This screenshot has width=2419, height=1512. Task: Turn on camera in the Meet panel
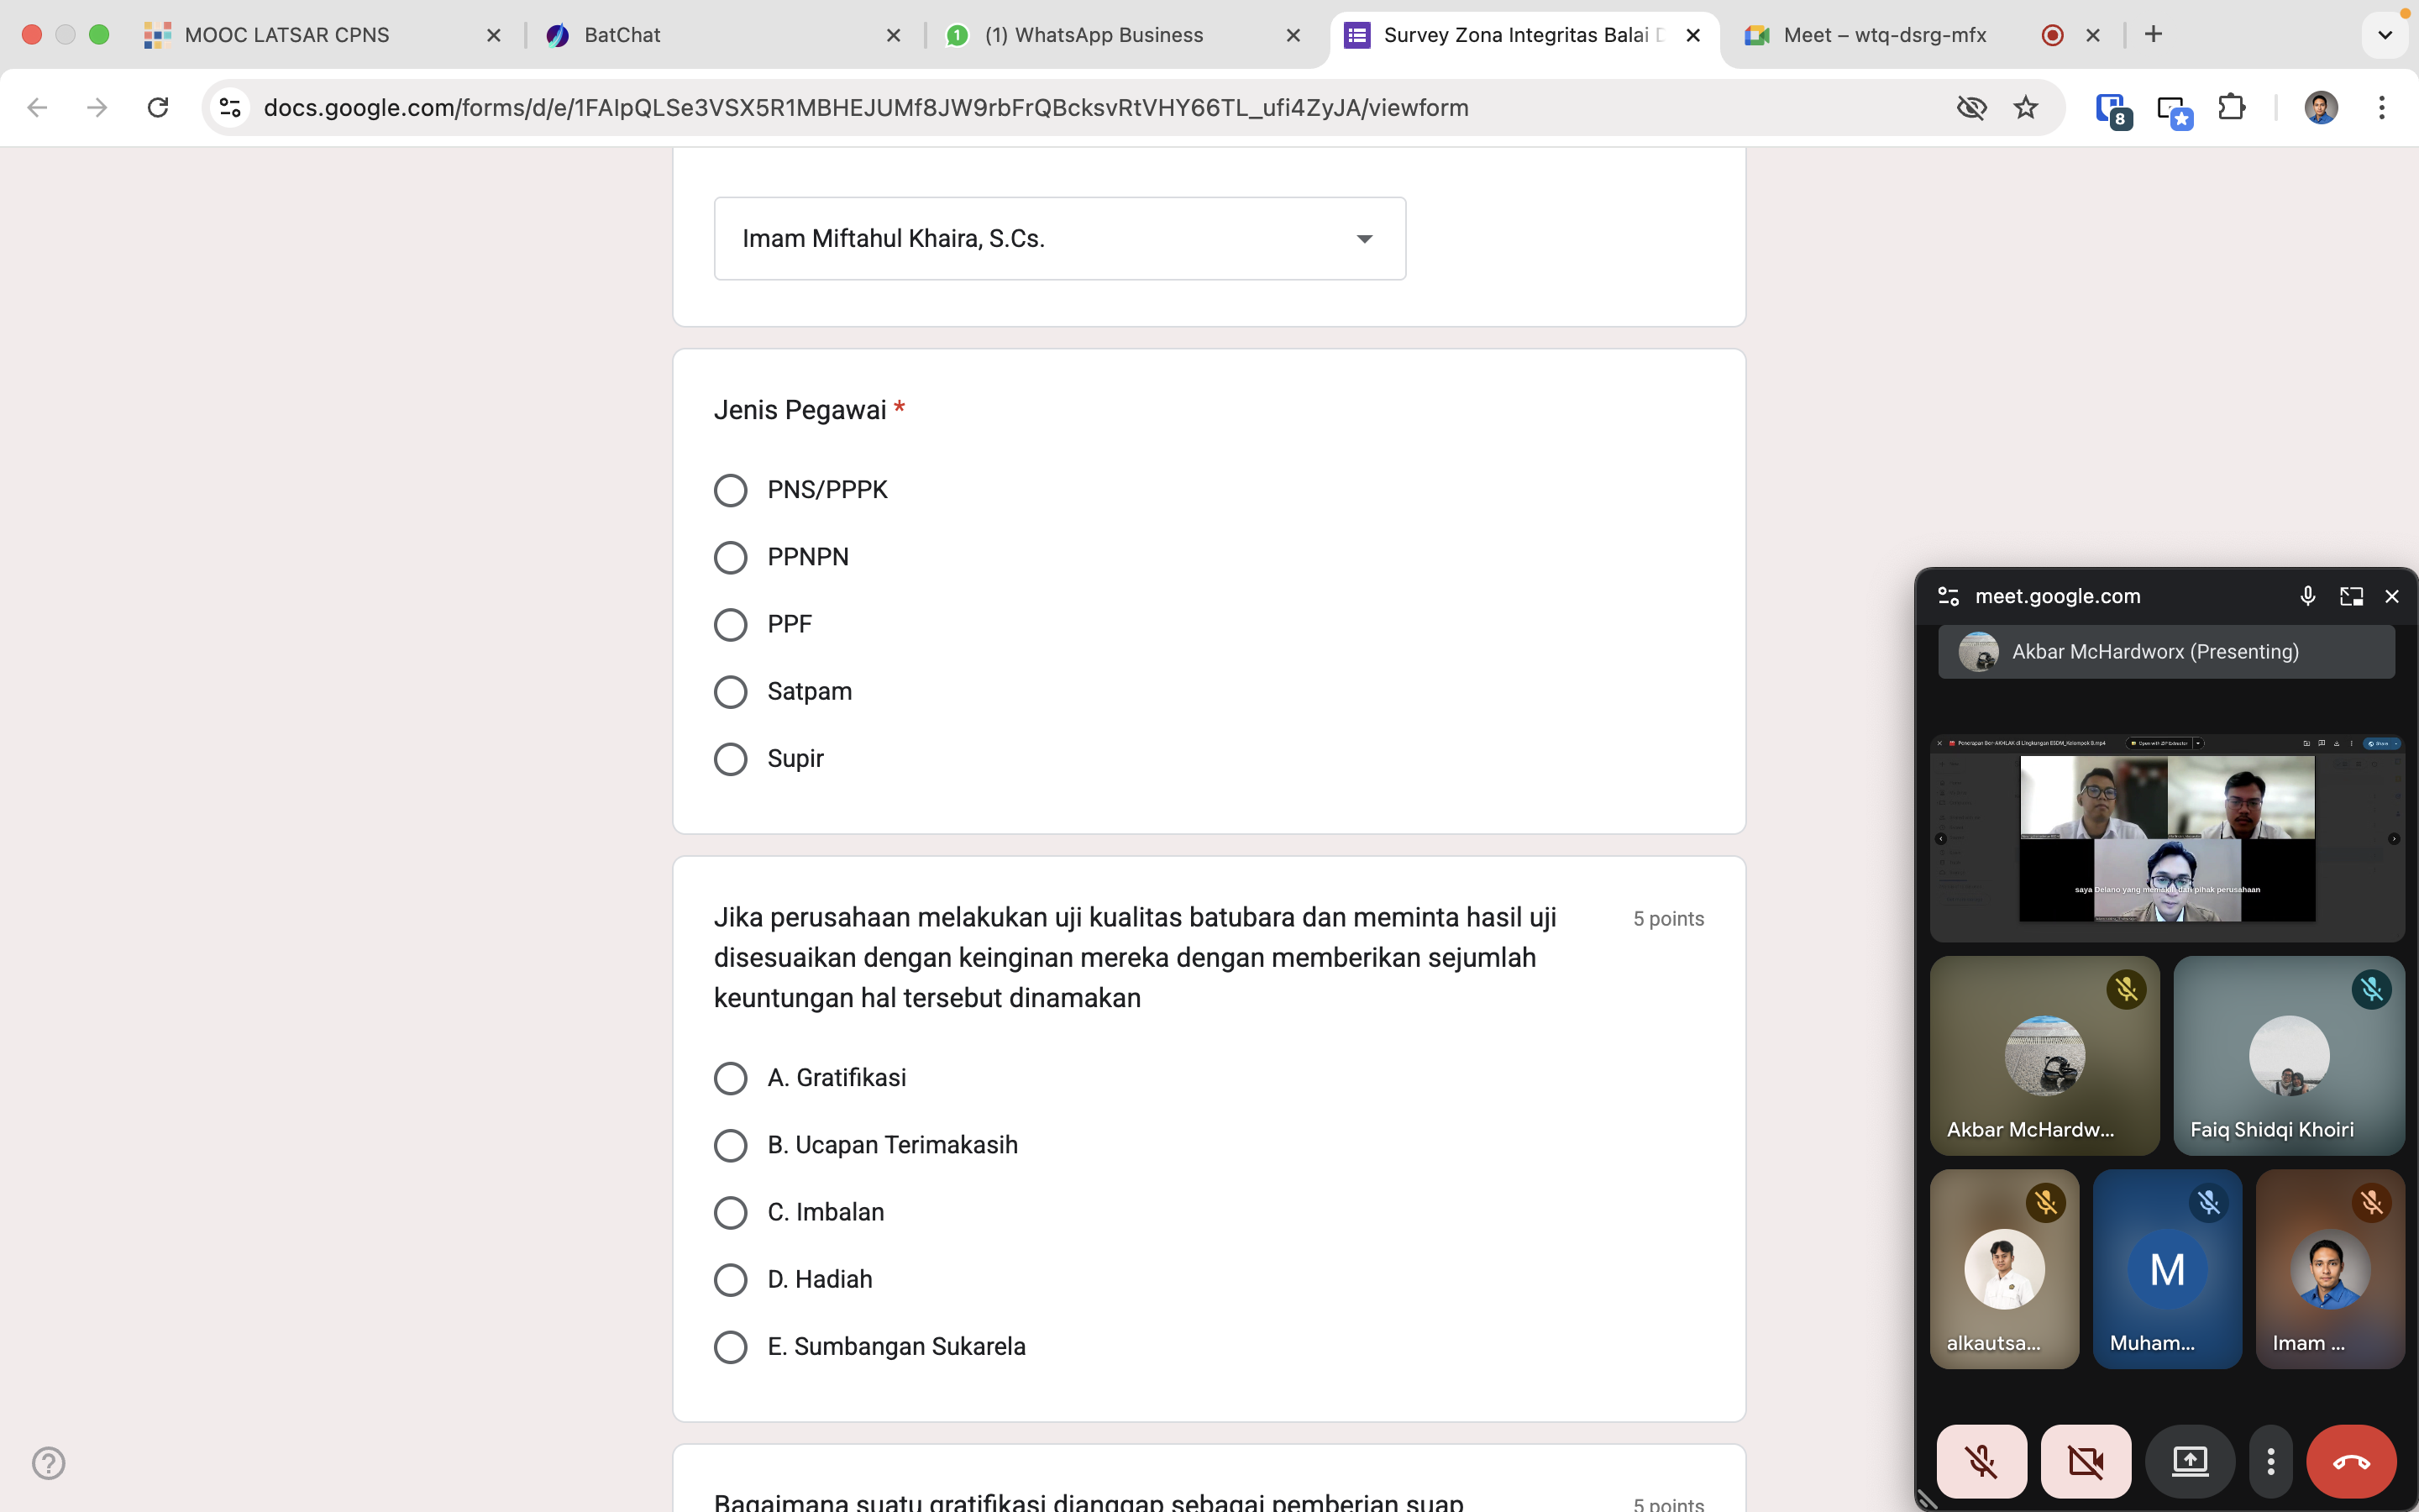pyautogui.click(x=2086, y=1461)
